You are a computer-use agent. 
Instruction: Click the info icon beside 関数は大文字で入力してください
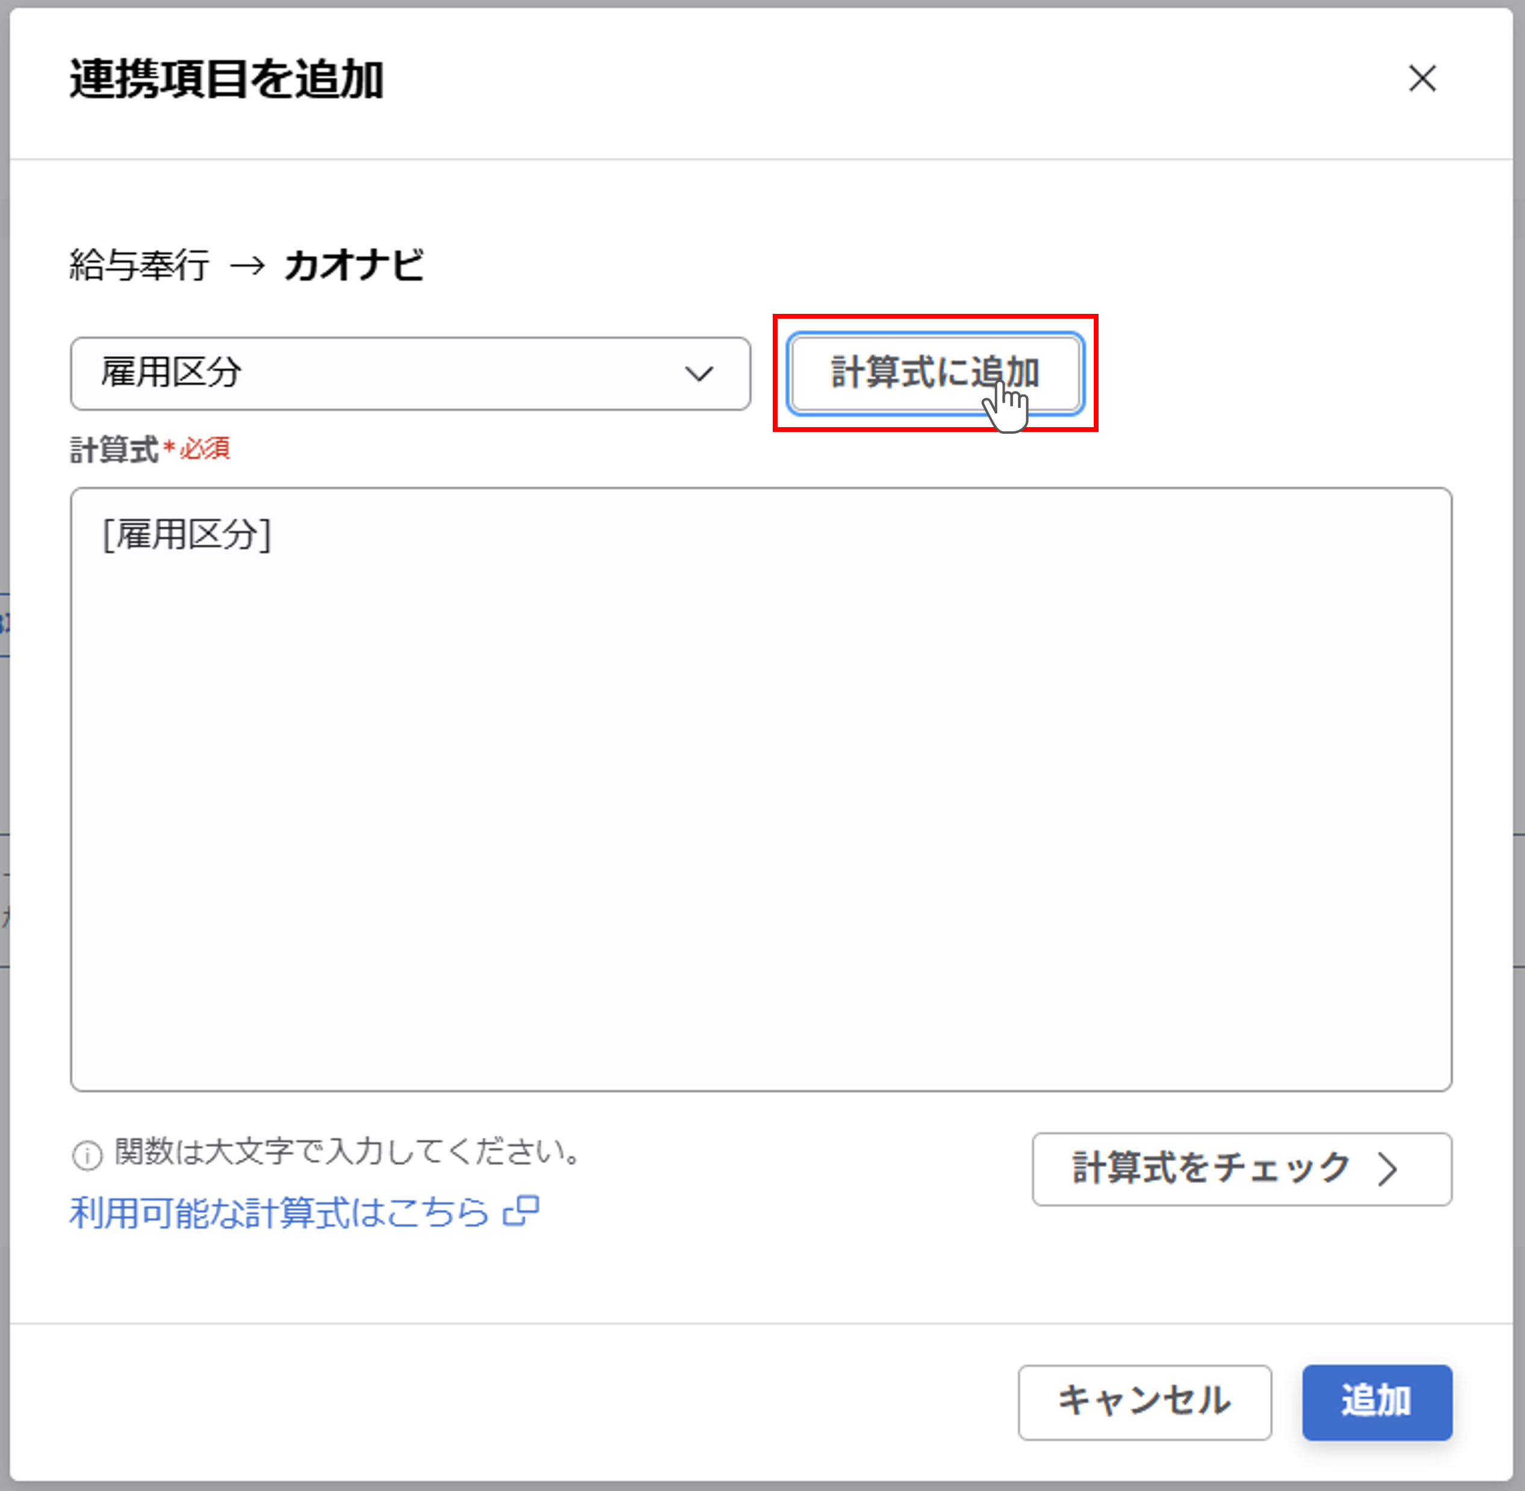pyautogui.click(x=87, y=1155)
